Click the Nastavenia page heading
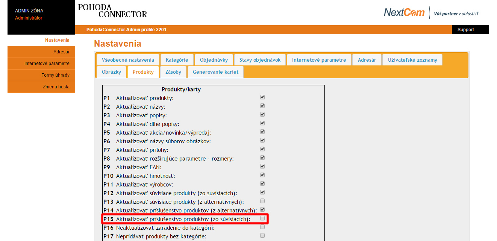497x241 pixels. coord(118,44)
